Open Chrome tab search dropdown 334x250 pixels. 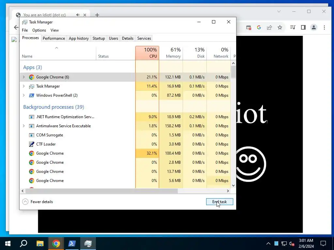279,11
